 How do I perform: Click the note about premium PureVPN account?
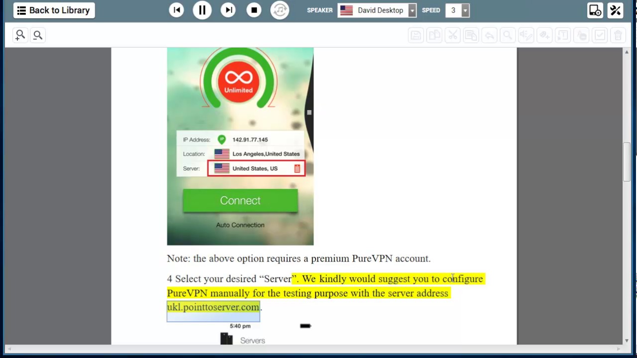pos(299,259)
